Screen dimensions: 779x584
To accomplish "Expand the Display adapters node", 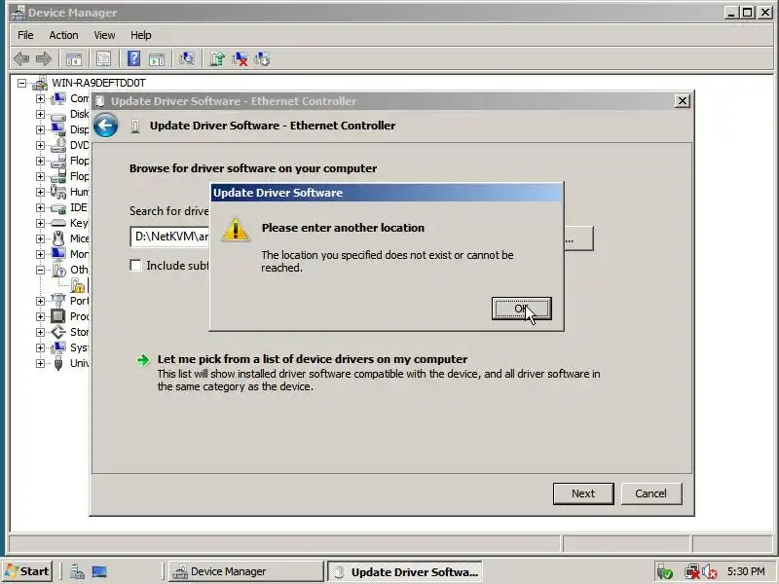I will (40, 129).
